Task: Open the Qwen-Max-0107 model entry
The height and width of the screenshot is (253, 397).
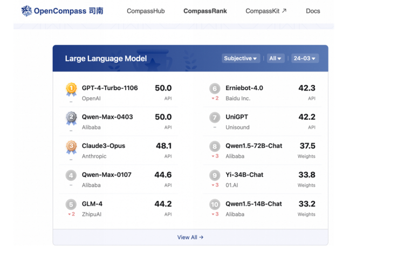Action: click(106, 175)
